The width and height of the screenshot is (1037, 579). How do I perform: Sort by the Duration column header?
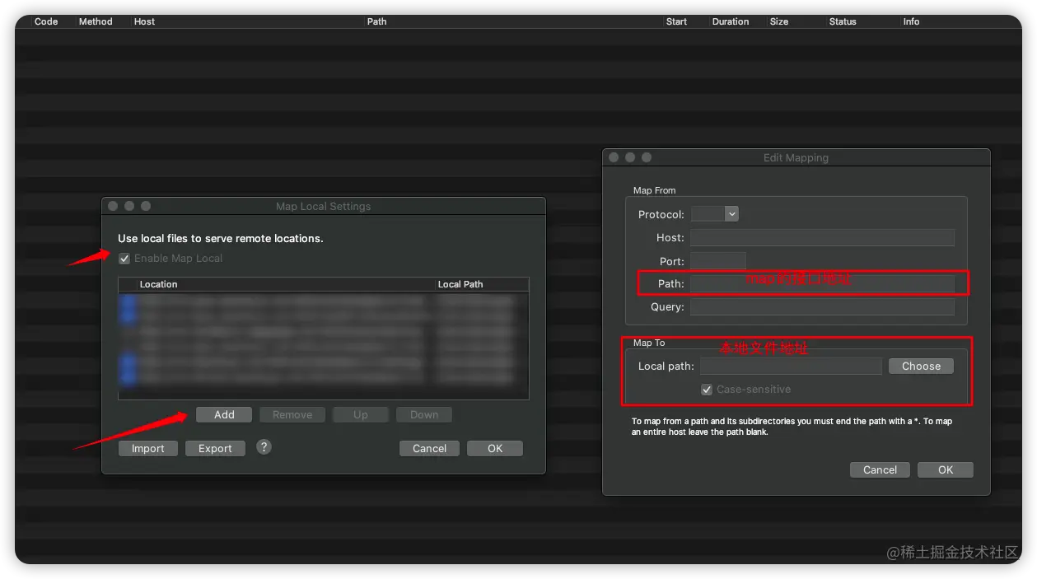tap(731, 21)
